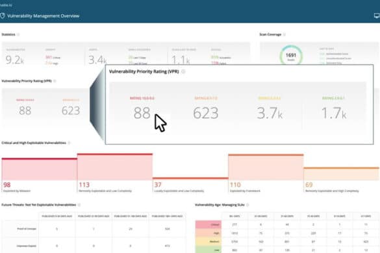Open the 3.4k assets statistic
380x253 pixels.
tap(97, 60)
